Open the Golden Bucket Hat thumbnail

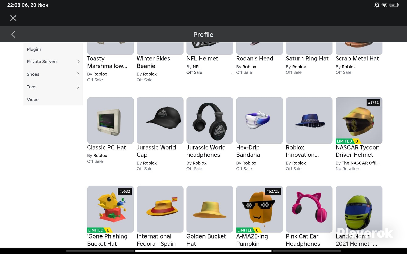pyautogui.click(x=210, y=209)
